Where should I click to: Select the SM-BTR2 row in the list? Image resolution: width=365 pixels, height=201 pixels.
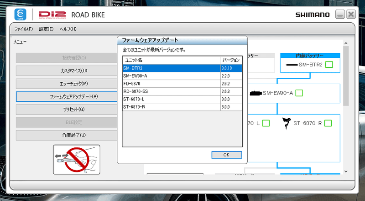182,68
